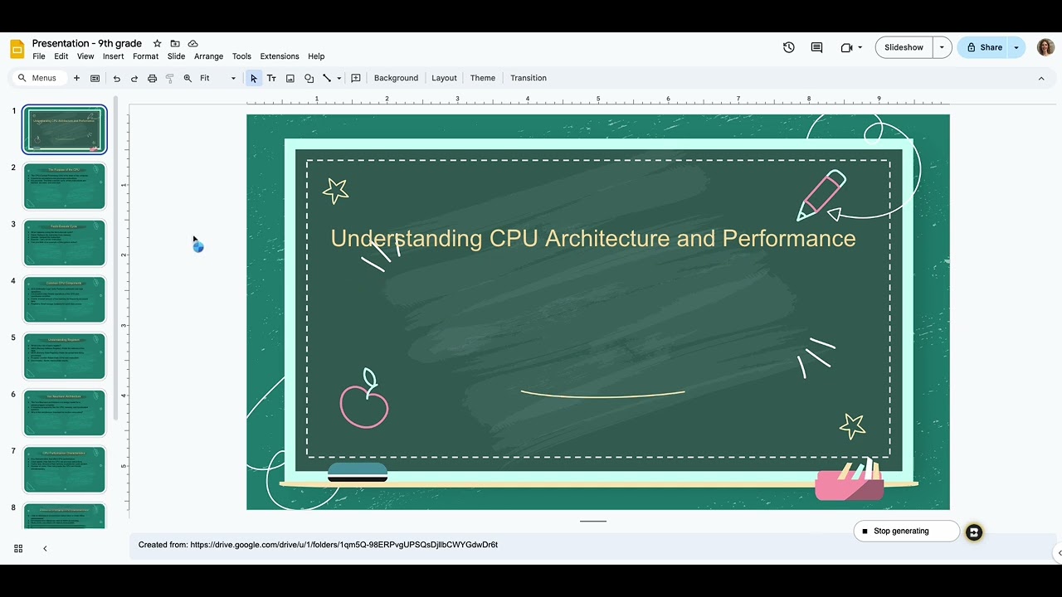Click the Slideshow button
Image resolution: width=1062 pixels, height=597 pixels.
(904, 47)
